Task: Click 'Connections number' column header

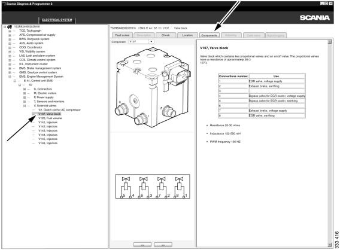Action: [x=233, y=77]
